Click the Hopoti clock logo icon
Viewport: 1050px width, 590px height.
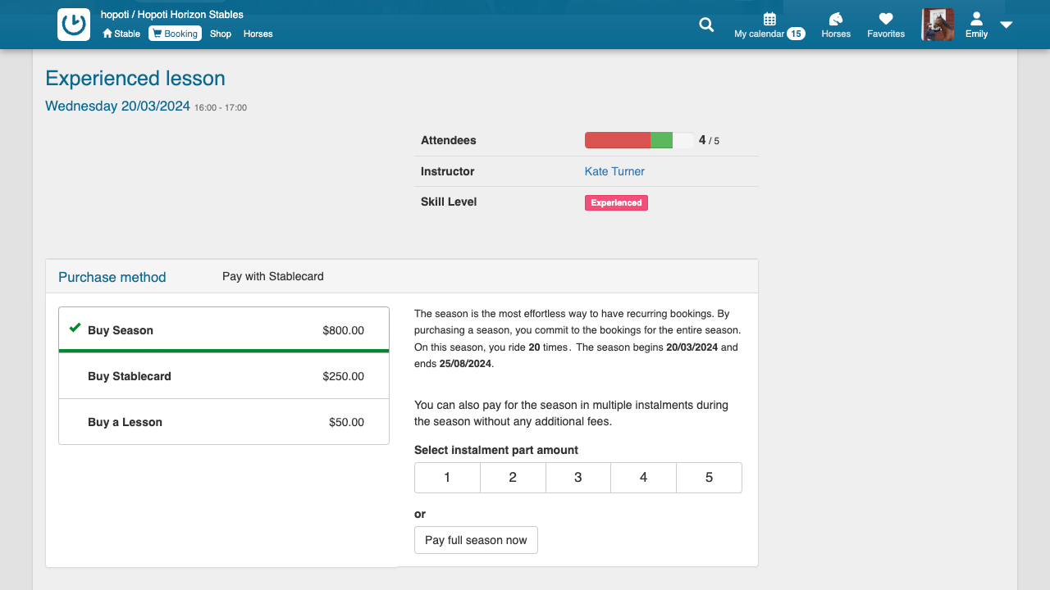74,25
